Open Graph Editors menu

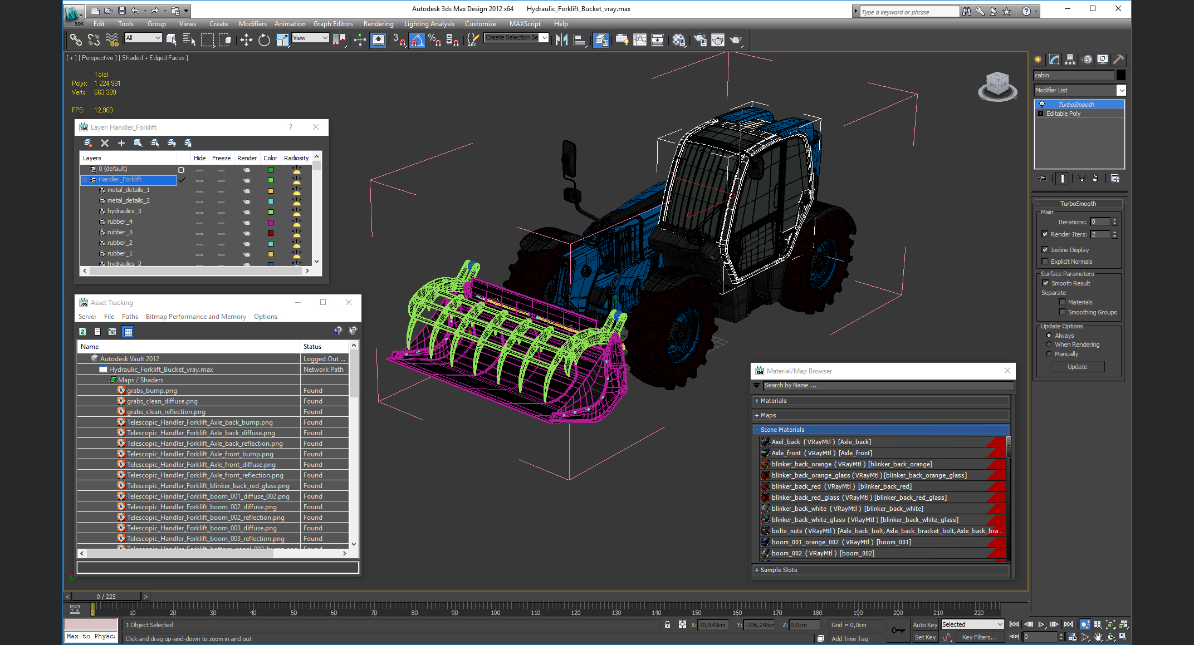(333, 24)
